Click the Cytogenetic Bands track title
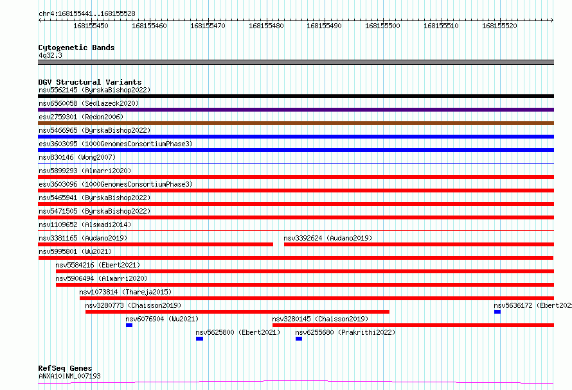The height and width of the screenshot is (390, 572). (76, 47)
